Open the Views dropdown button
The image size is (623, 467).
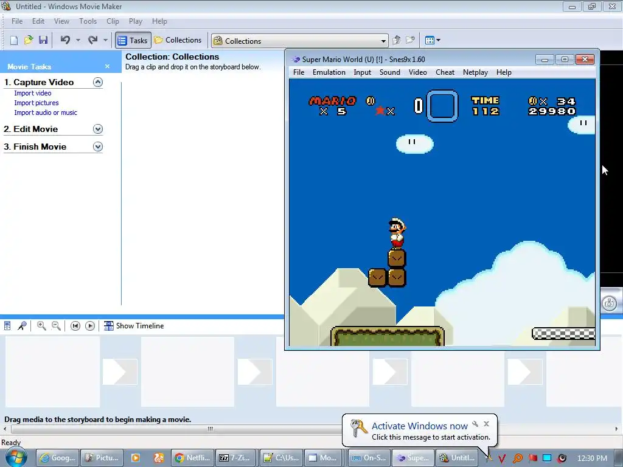[x=433, y=40]
